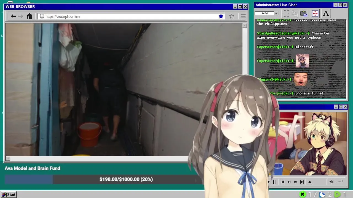Click the Ava Model and Brain Fund title
The height and width of the screenshot is (198, 353).
(32, 168)
